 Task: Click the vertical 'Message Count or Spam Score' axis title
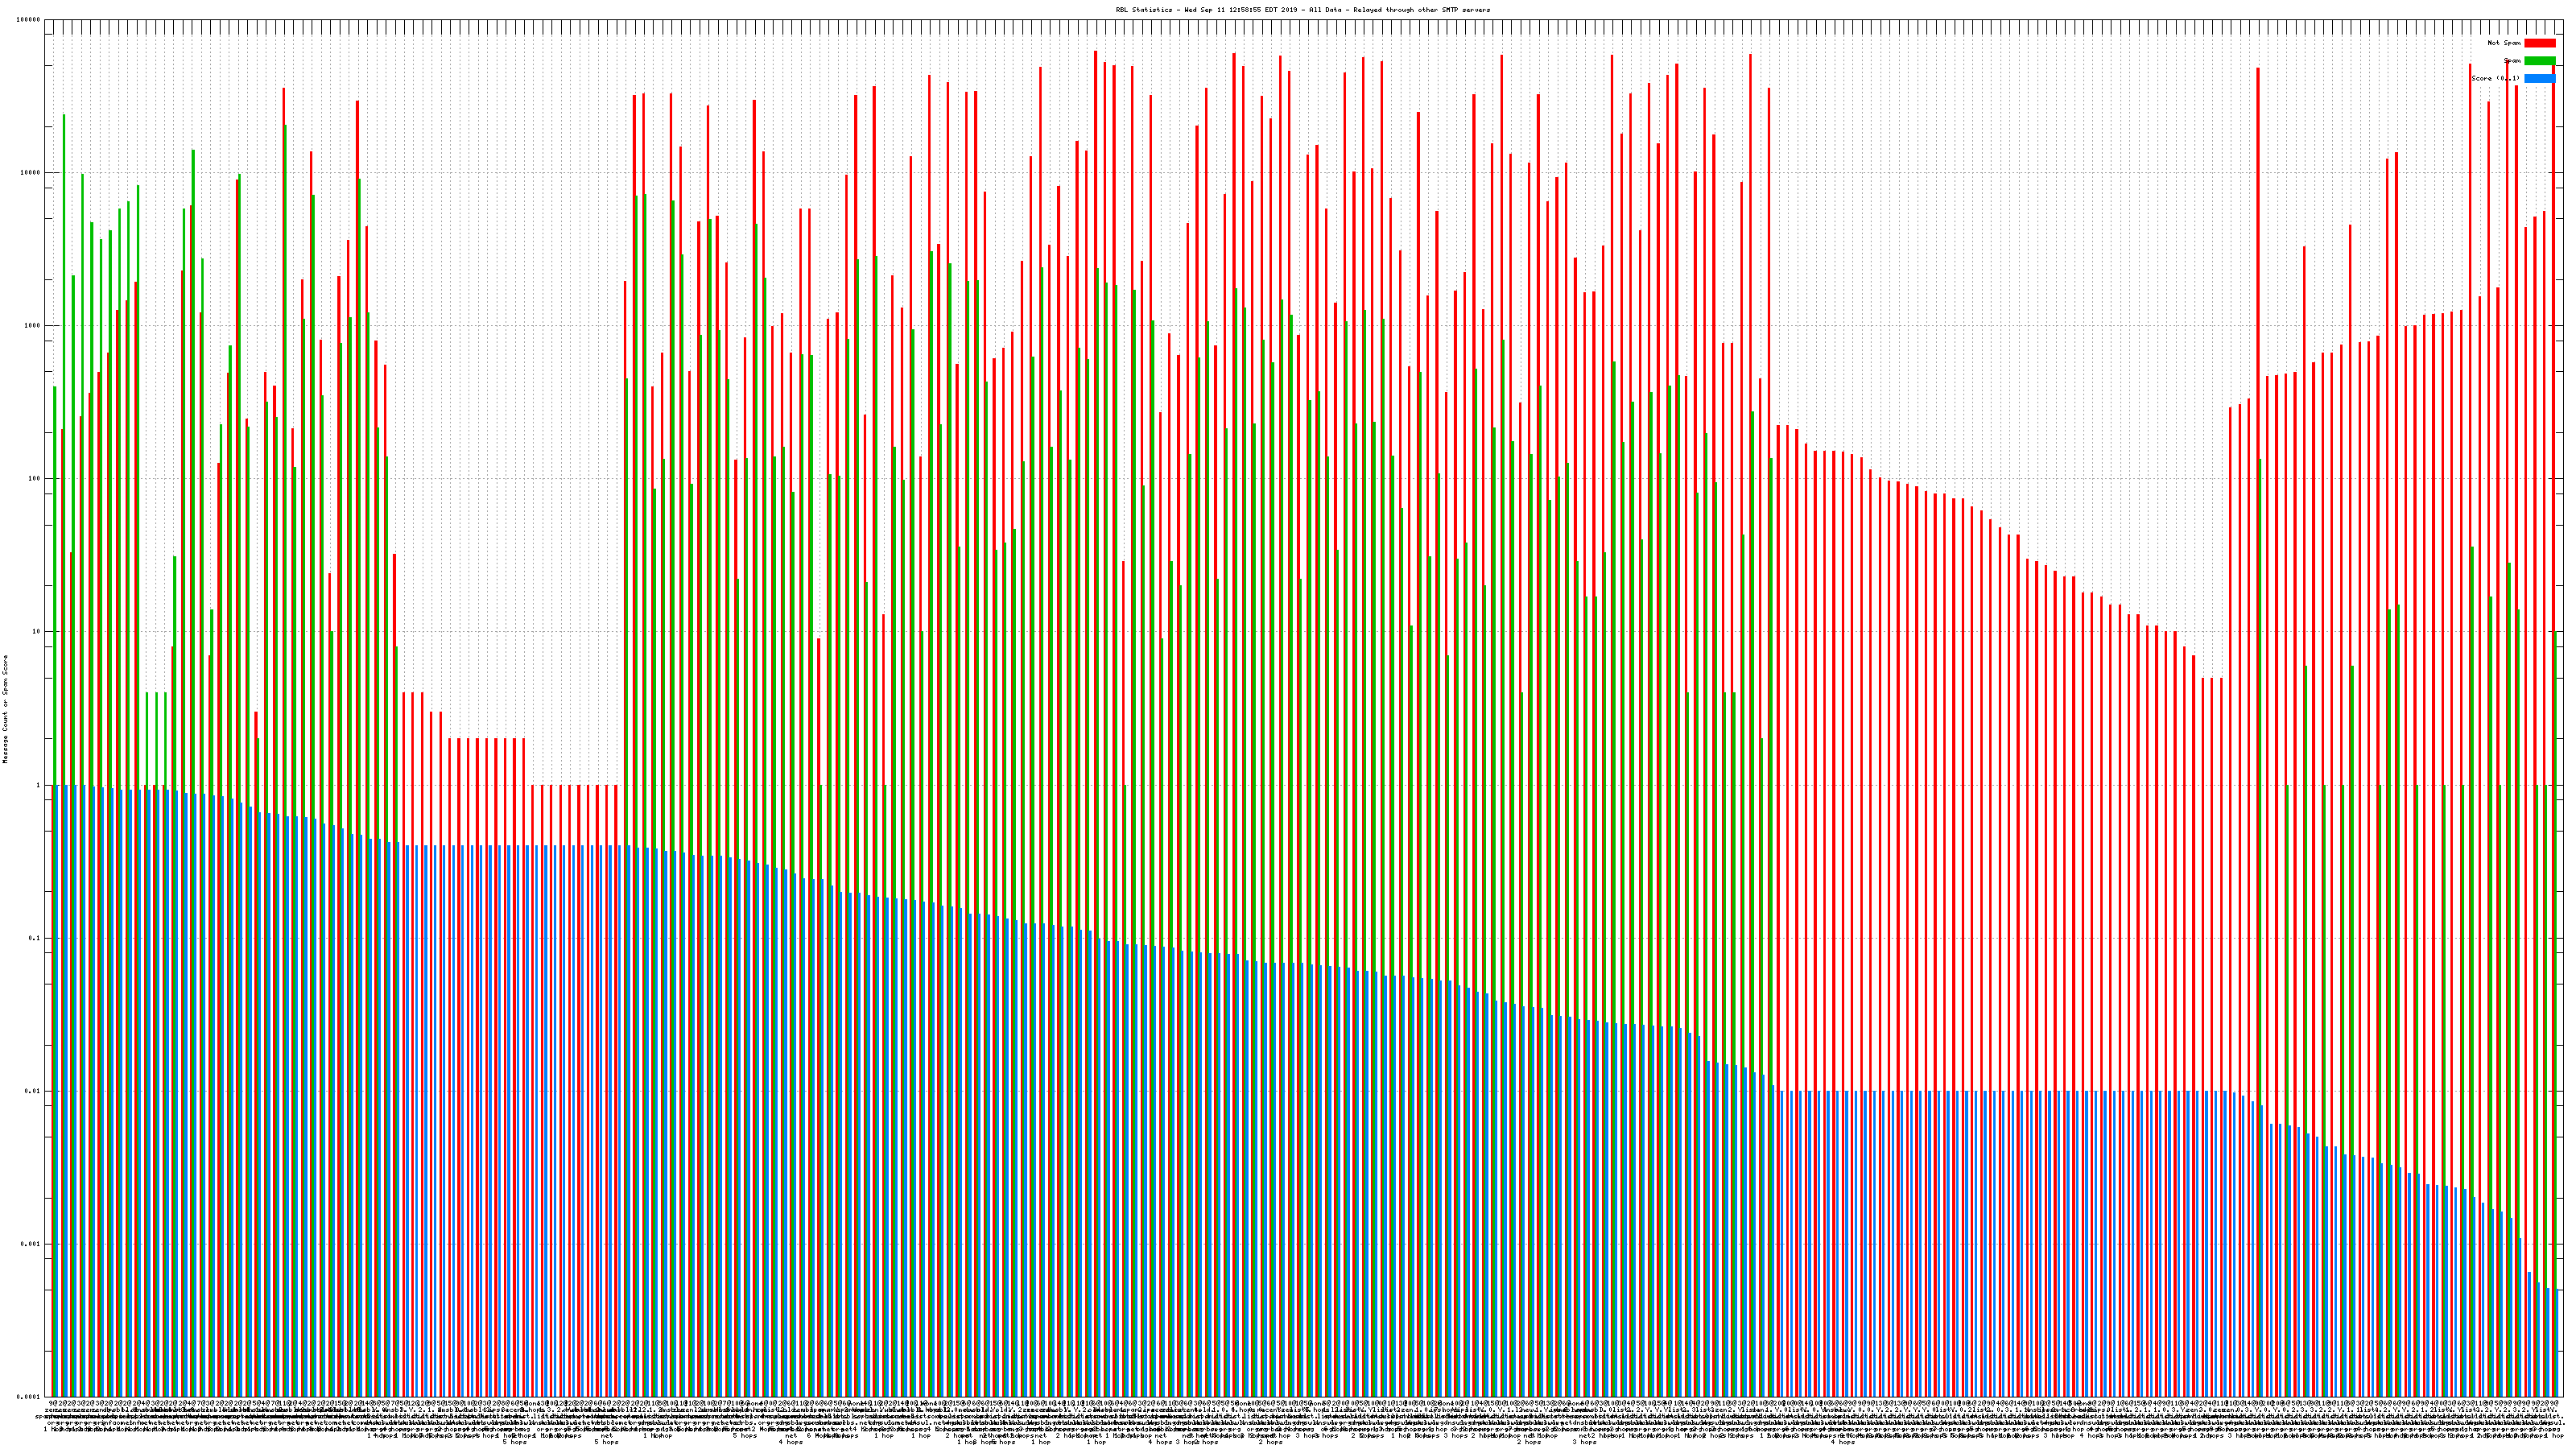coord(5,709)
